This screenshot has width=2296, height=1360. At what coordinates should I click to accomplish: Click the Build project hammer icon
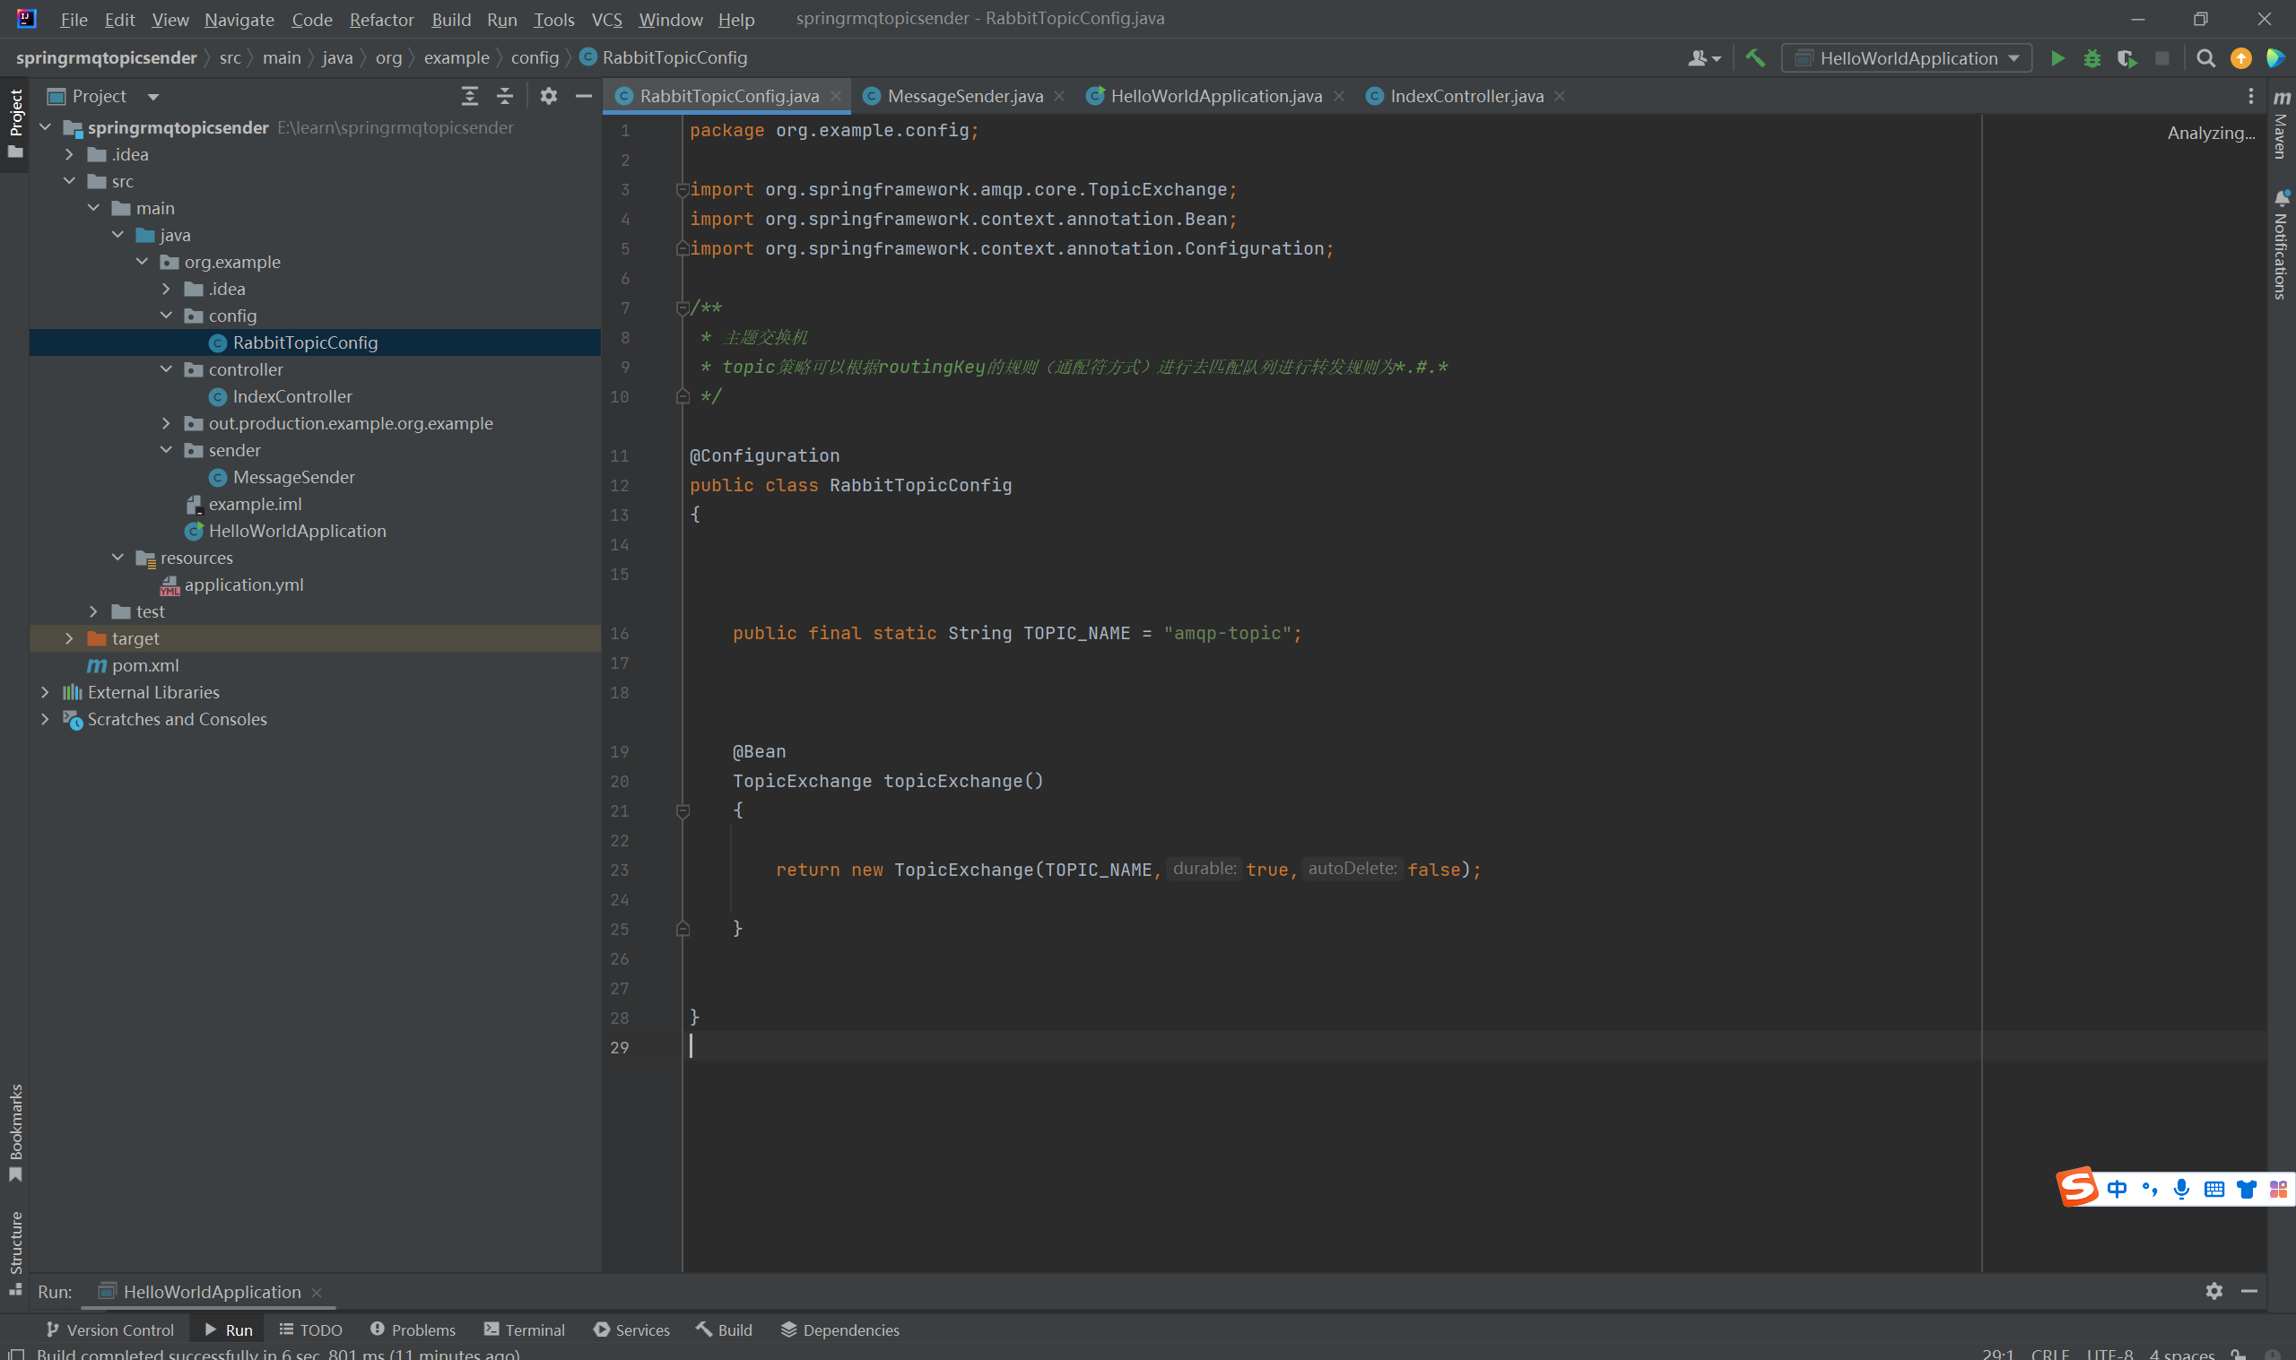[1755, 58]
